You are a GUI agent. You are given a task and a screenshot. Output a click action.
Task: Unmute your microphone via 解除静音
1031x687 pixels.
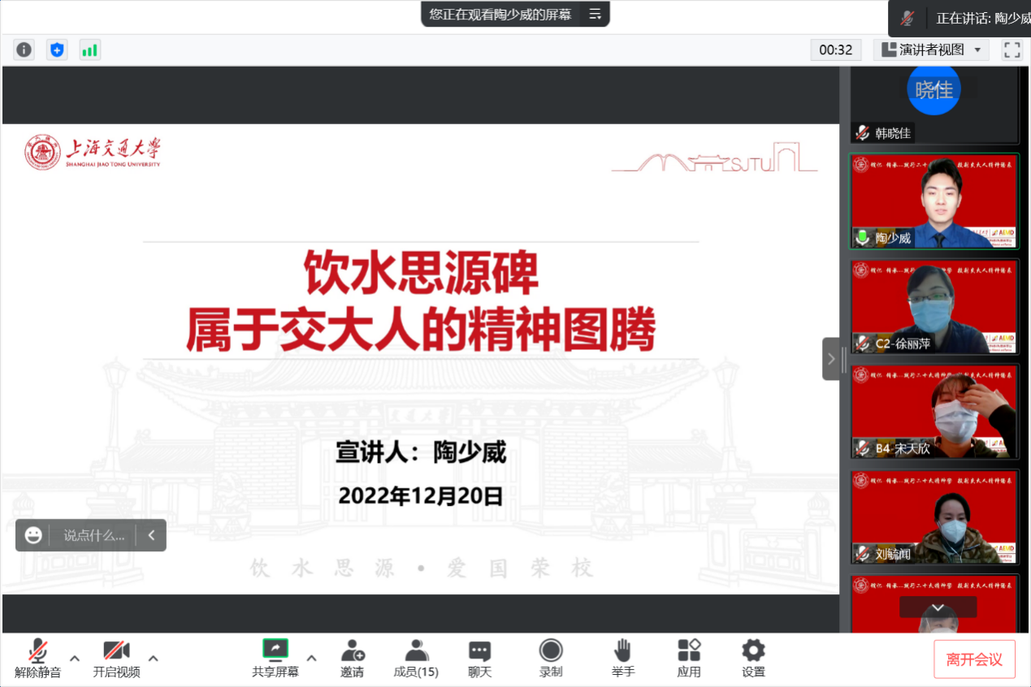point(37,658)
